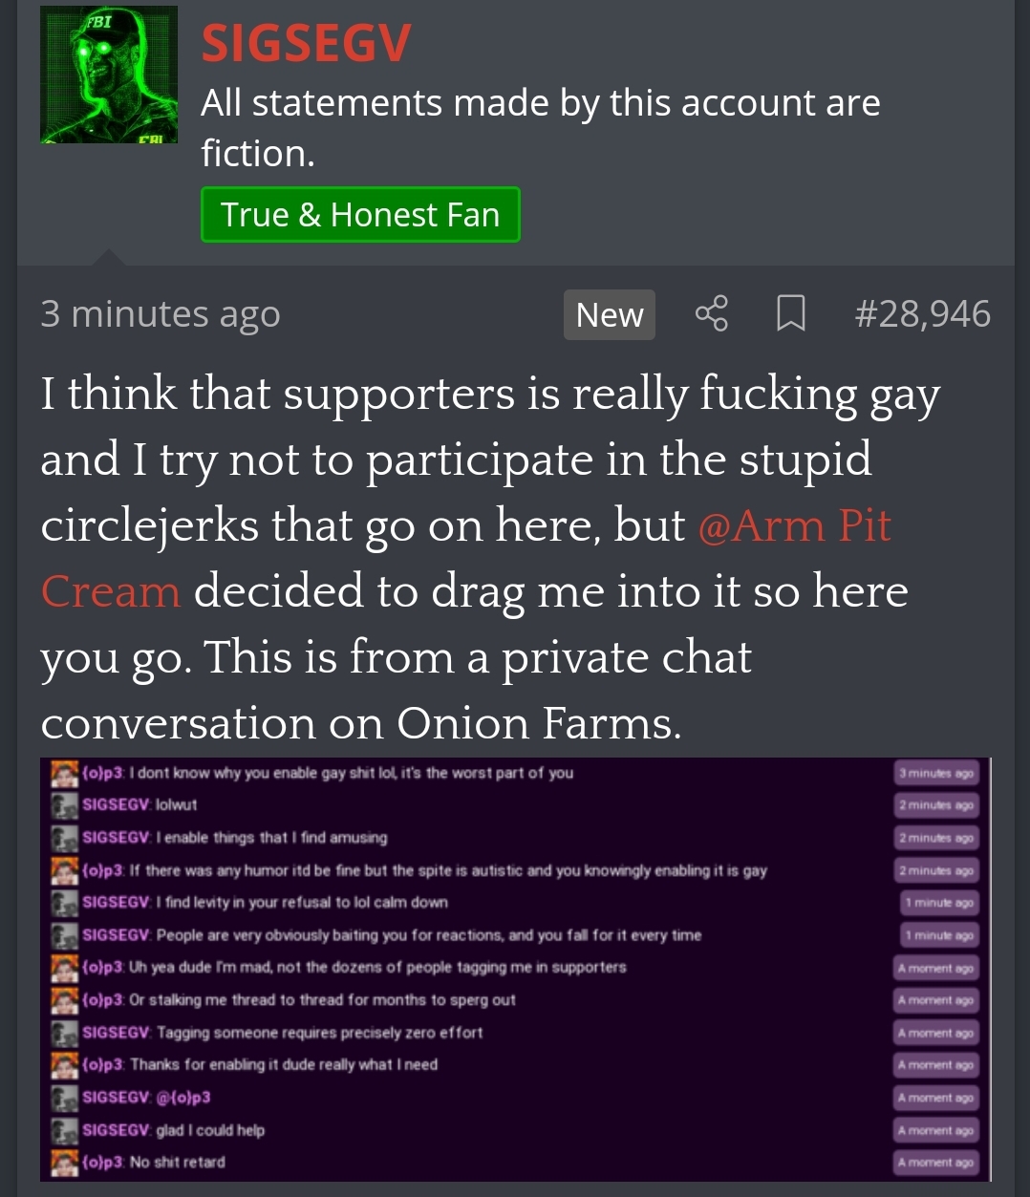Click the 1 minute ago badge beside levity message
The width and height of the screenshot is (1030, 1197).
click(939, 903)
